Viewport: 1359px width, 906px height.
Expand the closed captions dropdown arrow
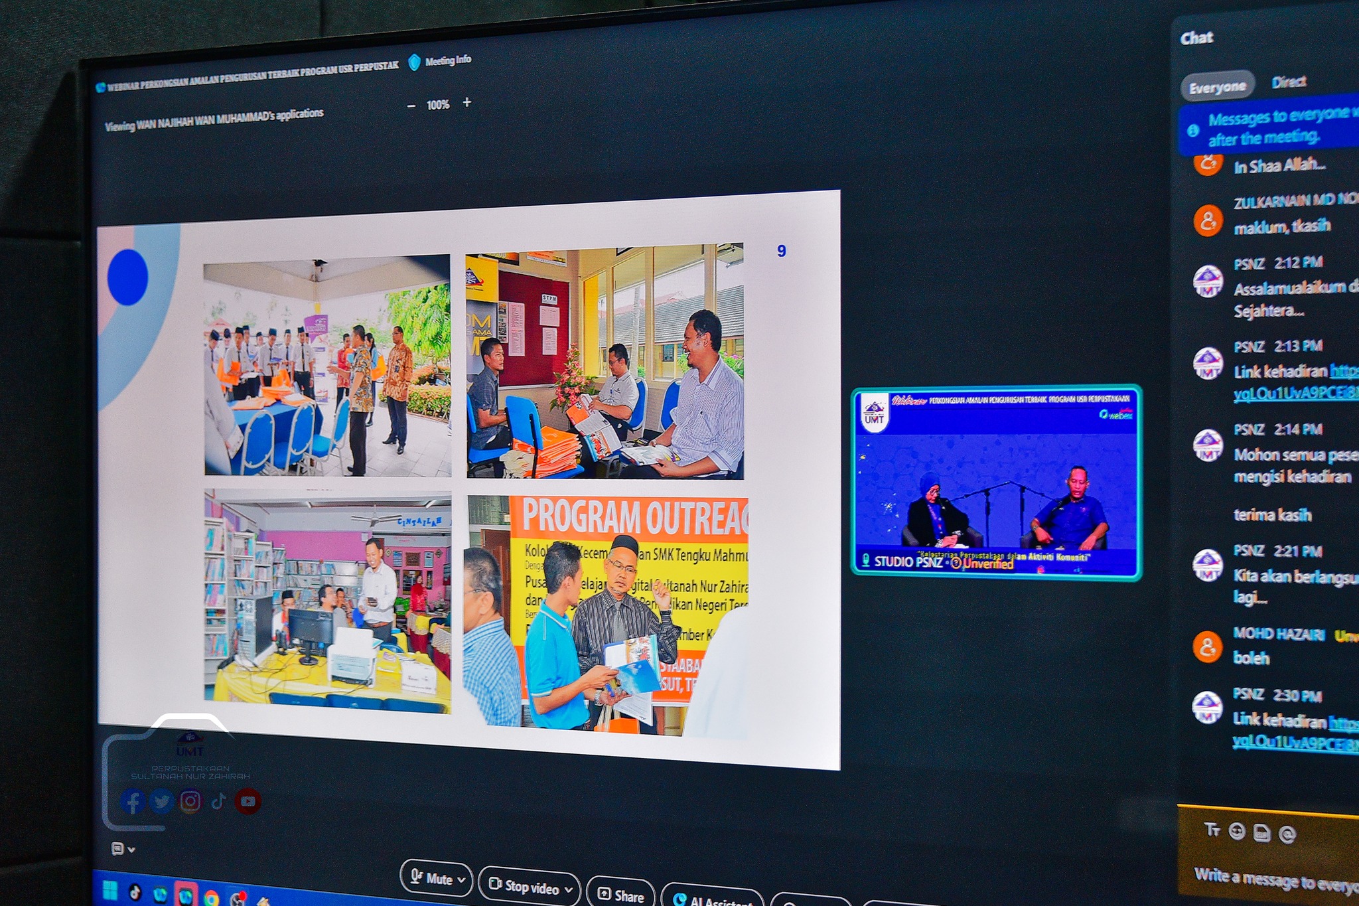pyautogui.click(x=131, y=850)
